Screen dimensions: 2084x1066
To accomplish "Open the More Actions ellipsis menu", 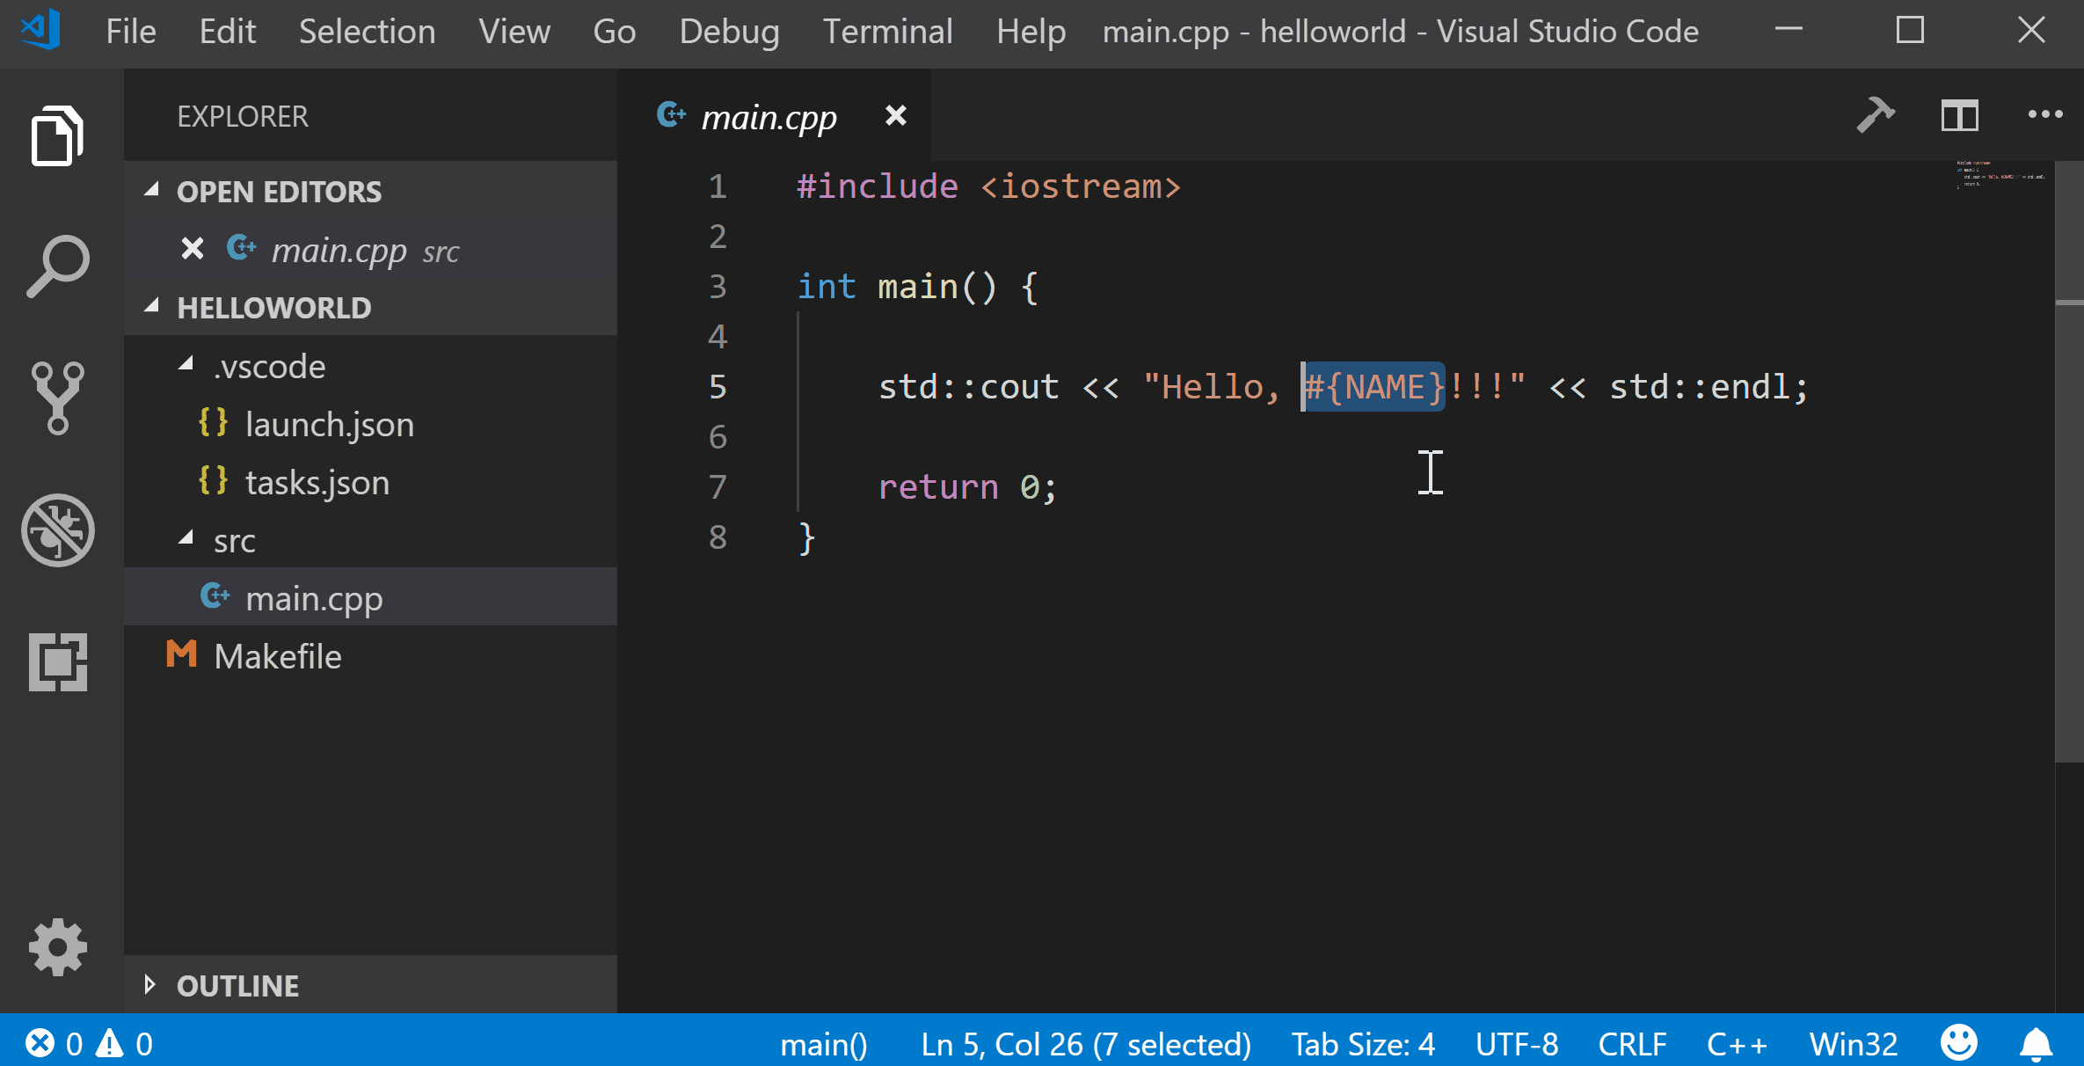I will click(x=2044, y=115).
